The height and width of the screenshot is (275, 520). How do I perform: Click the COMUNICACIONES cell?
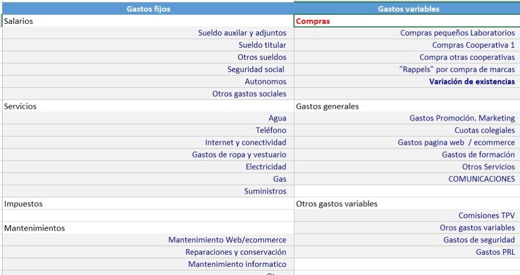coord(407,179)
